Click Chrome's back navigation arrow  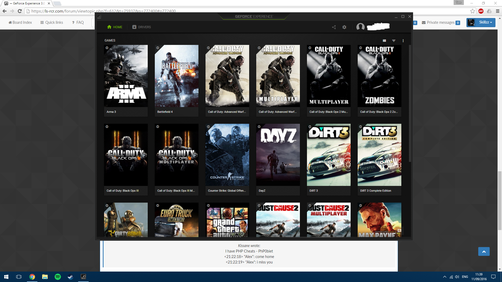tap(4, 11)
